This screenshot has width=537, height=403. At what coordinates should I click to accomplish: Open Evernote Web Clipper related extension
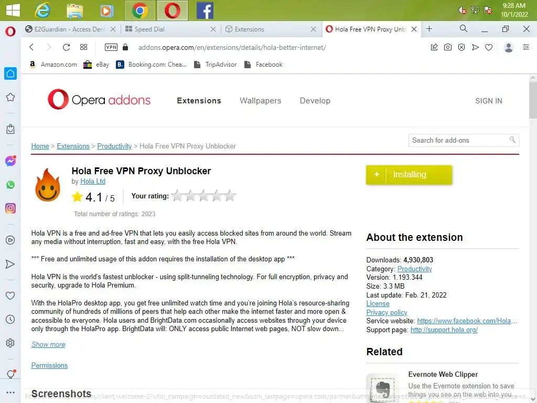click(x=443, y=374)
